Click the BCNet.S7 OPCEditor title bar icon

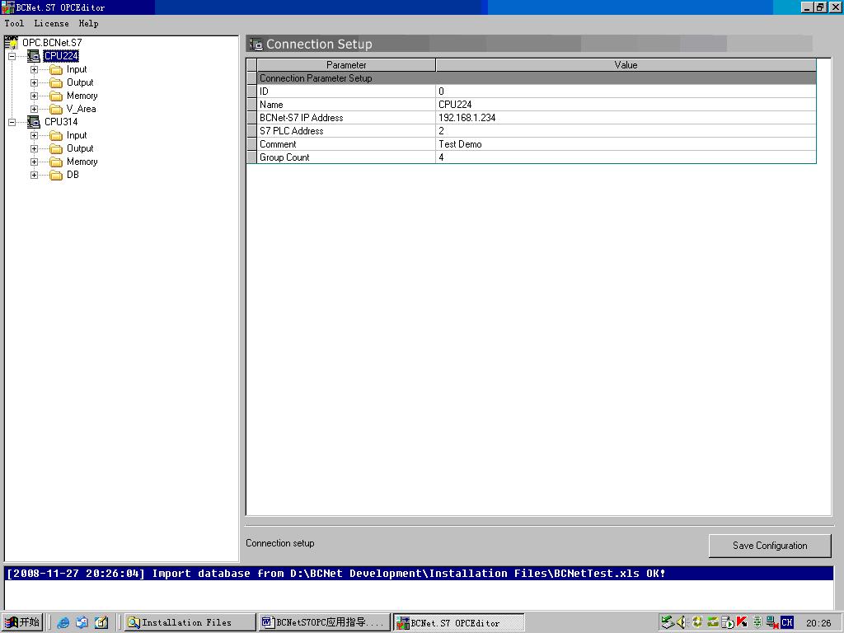click(7, 7)
